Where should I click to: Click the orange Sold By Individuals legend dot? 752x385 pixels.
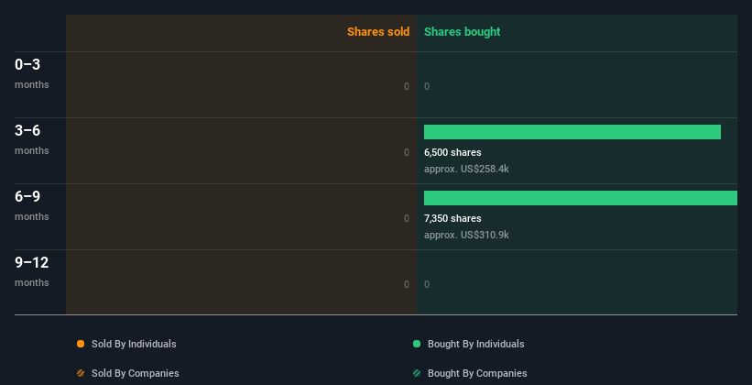click(x=81, y=344)
